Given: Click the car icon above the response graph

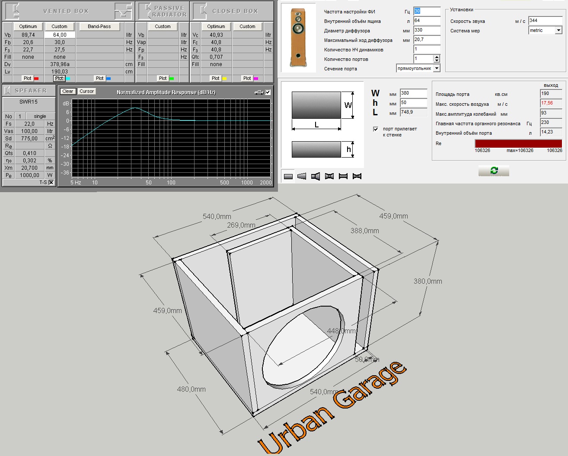Looking at the screenshot, I should coord(259,92).
